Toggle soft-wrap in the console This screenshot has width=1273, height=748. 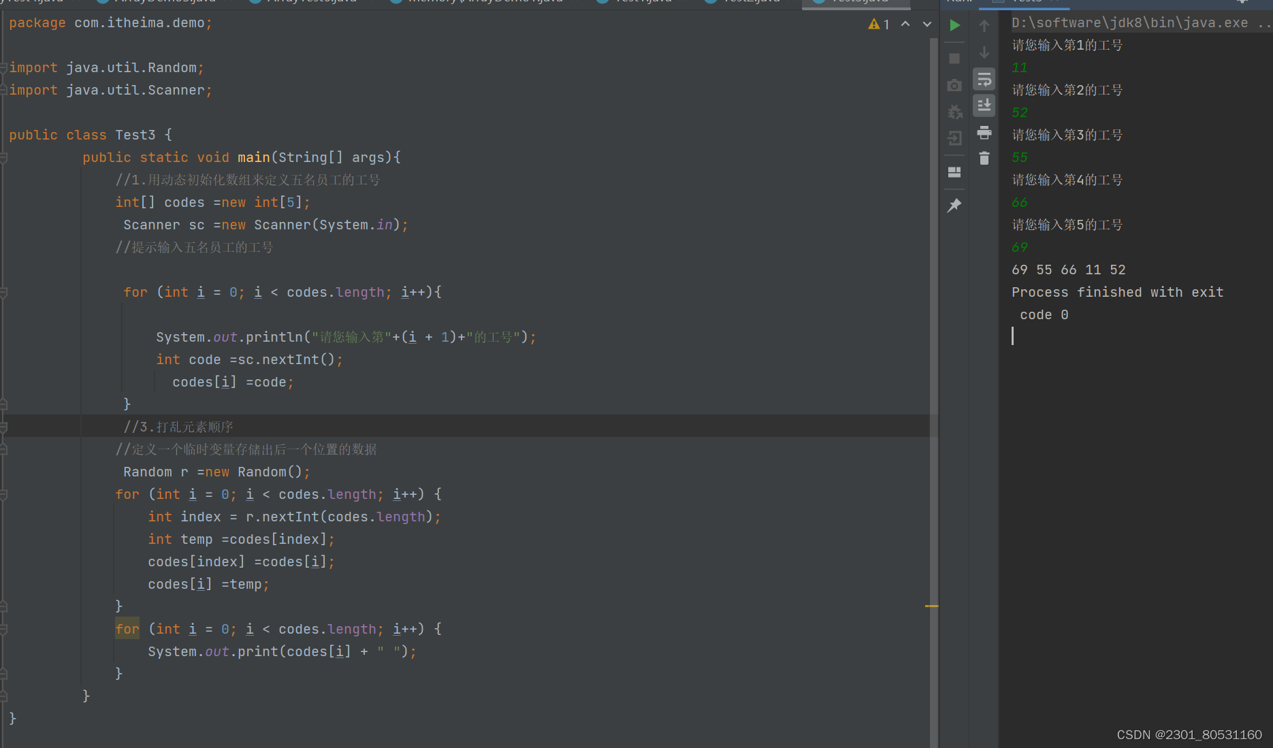(984, 79)
